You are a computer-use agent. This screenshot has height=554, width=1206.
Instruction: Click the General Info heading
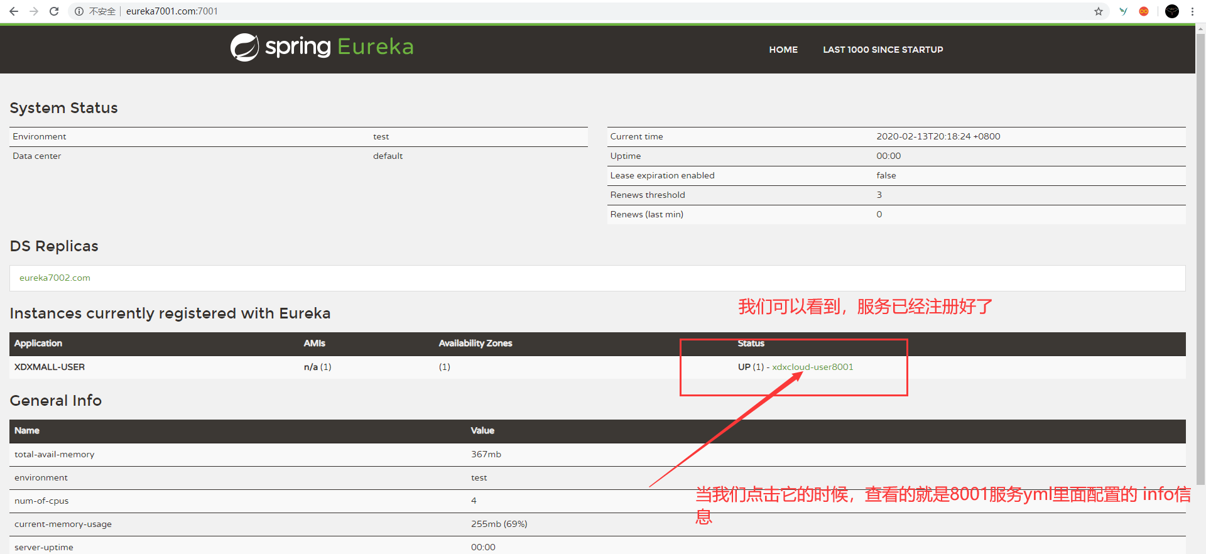tap(55, 400)
